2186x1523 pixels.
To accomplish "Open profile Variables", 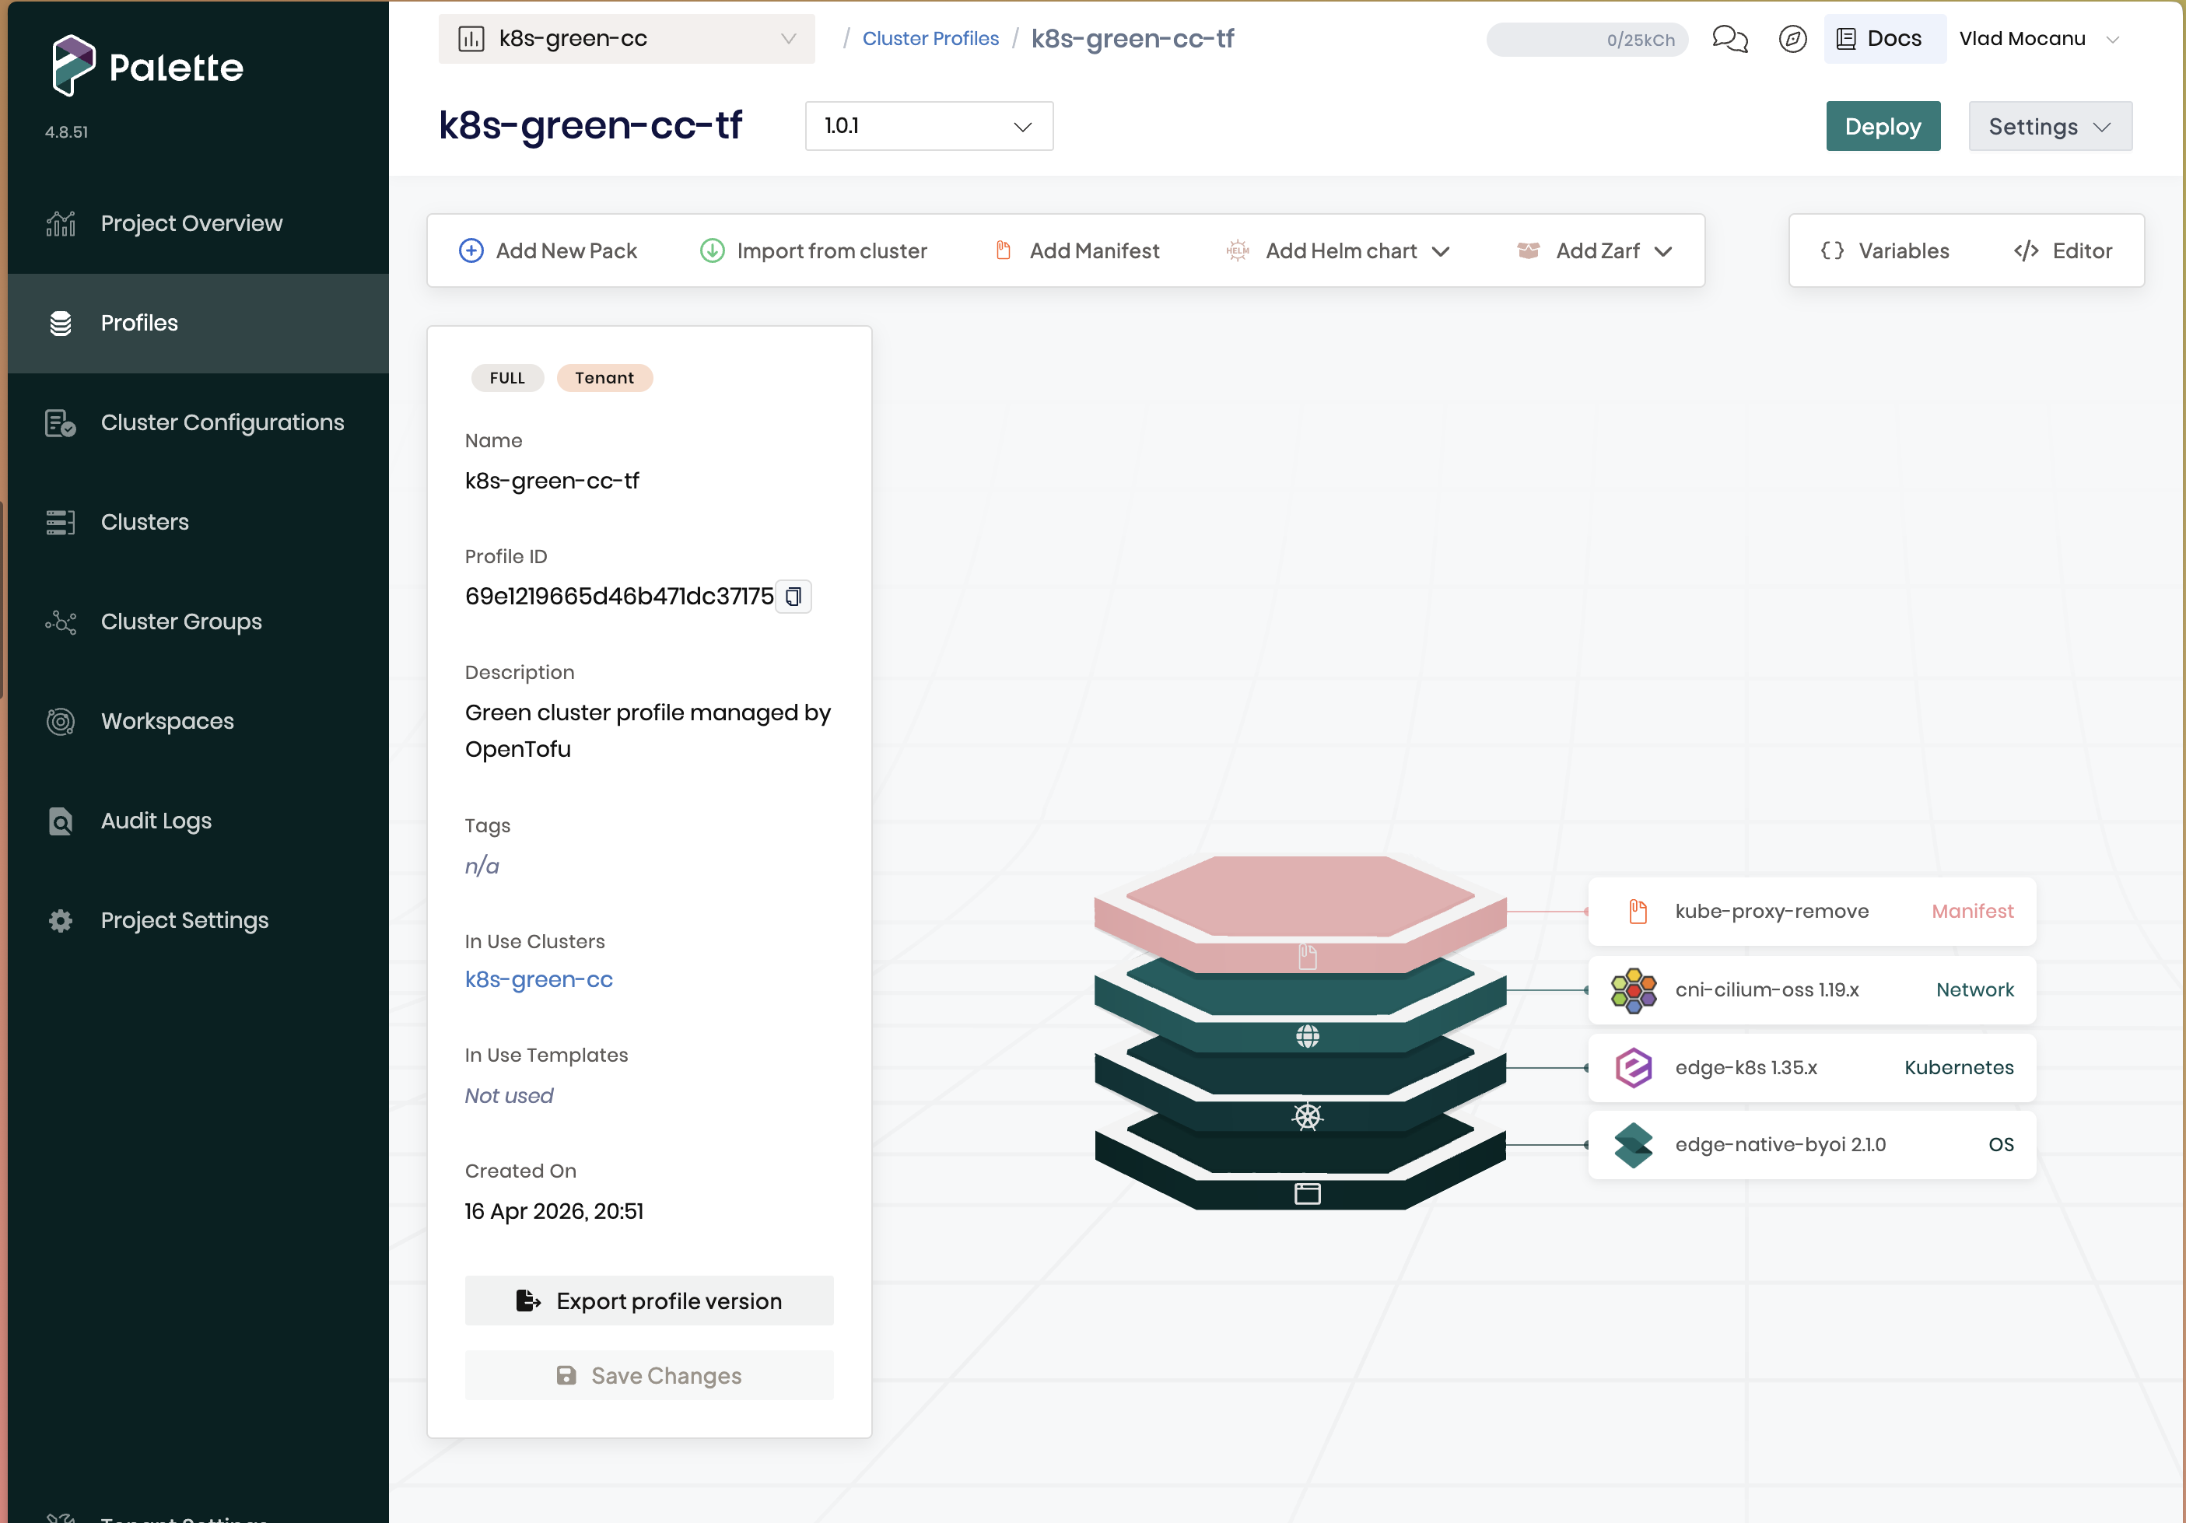I will pos(1885,251).
